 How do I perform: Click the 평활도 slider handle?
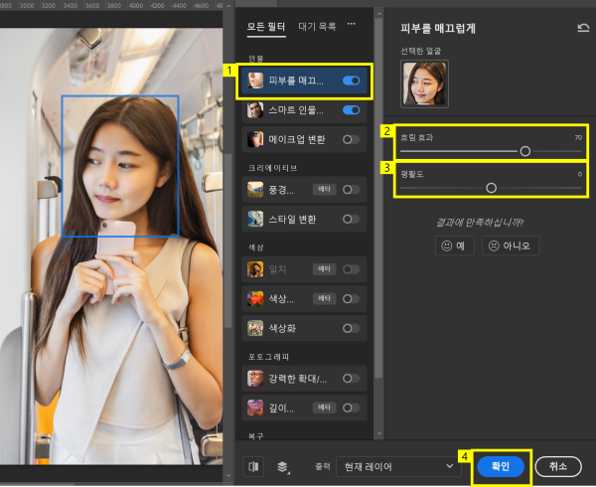tap(491, 188)
